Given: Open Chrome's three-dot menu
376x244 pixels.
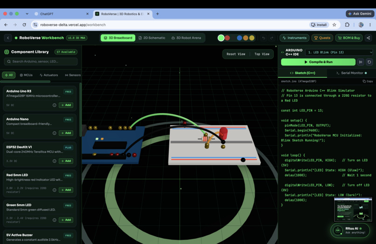Looking at the screenshot, I should (x=370, y=25).
